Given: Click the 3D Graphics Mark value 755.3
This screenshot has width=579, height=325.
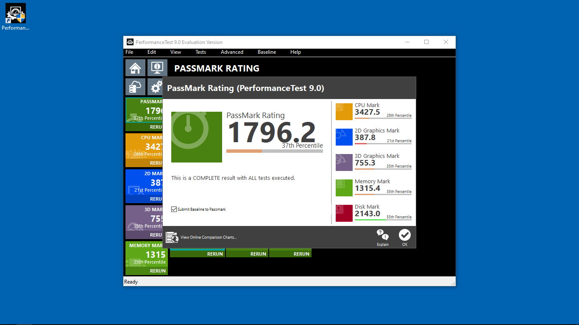Looking at the screenshot, I should coord(365,163).
